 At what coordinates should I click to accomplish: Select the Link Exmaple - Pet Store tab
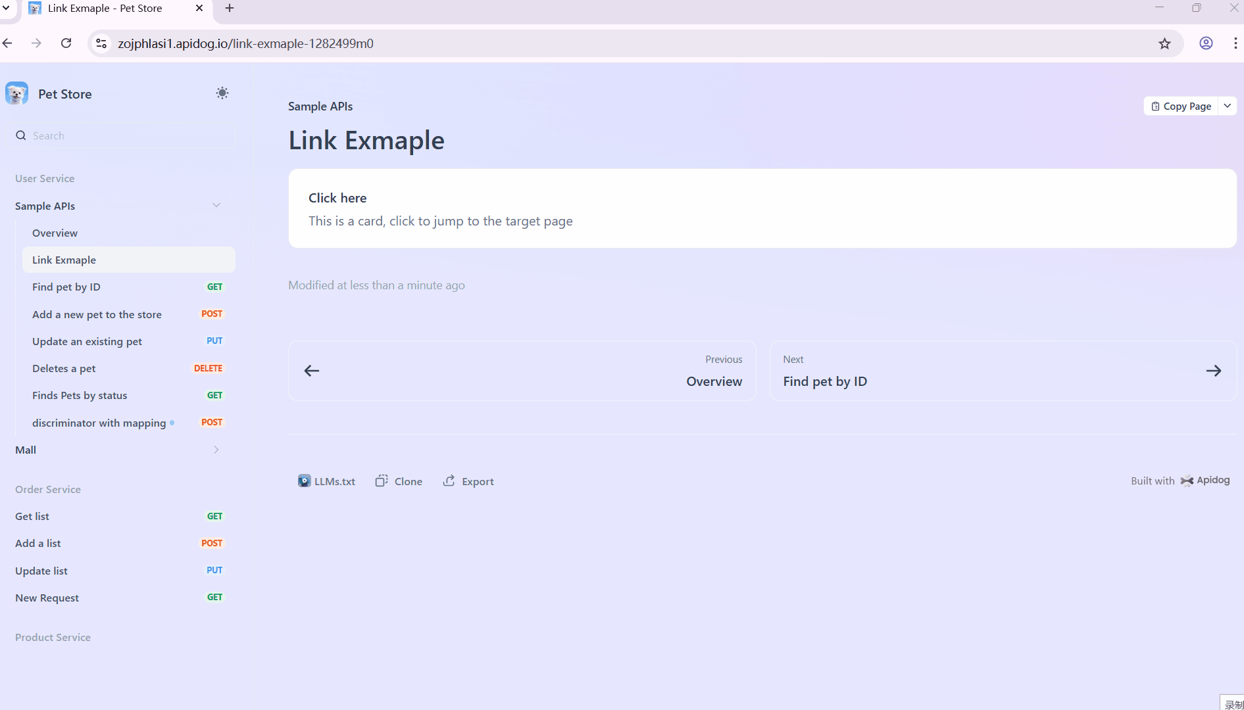pos(116,8)
